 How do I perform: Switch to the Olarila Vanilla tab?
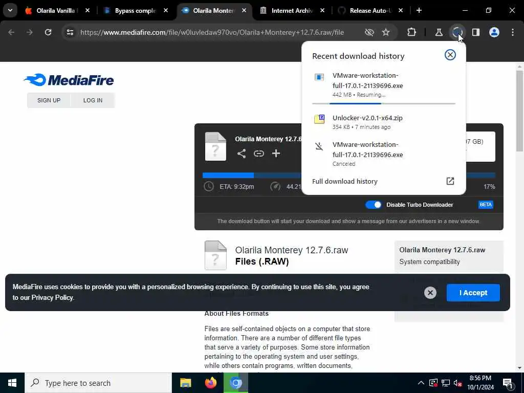56,11
